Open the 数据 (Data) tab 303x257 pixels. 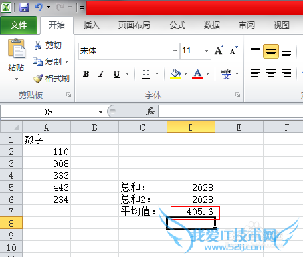click(212, 25)
